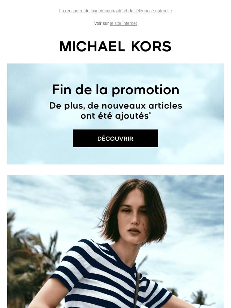The height and width of the screenshot is (308, 231).
Task: Click the 'ont été ajoutés' text line
Action: point(115,116)
